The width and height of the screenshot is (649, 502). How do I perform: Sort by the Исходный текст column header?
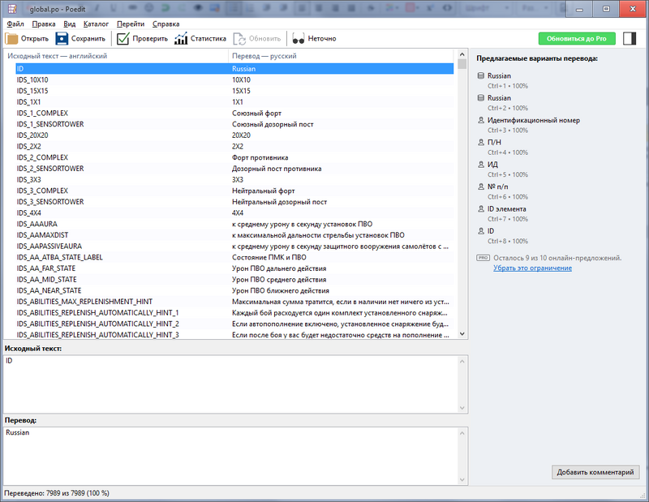(x=57, y=56)
